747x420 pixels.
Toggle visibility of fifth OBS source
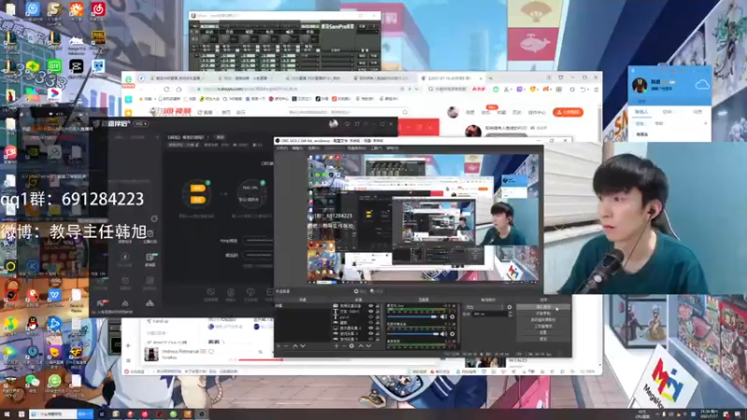tap(371, 329)
